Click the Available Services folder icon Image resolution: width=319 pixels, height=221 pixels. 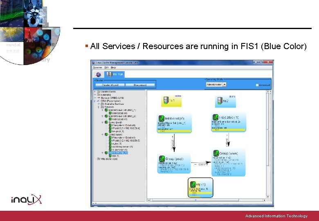[102, 104]
